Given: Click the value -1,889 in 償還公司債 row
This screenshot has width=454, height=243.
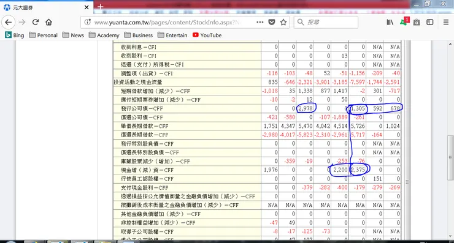Looking at the screenshot, I should click(340, 118).
